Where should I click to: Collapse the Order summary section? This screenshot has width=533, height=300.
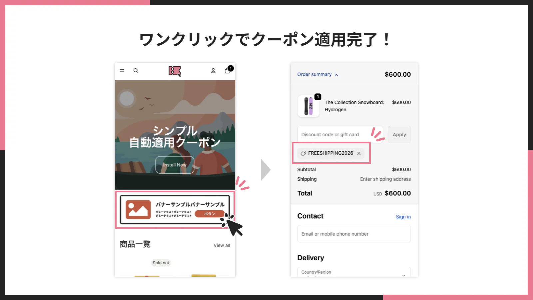(x=336, y=74)
